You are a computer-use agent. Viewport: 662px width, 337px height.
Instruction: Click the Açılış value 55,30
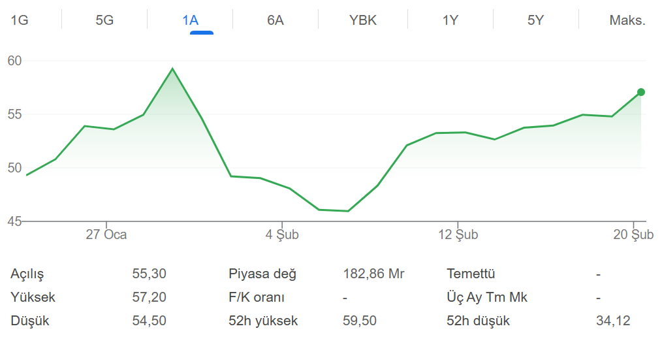[149, 274]
